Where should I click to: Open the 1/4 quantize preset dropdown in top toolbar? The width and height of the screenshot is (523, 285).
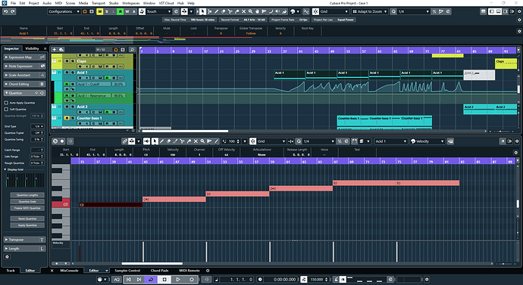[414, 11]
